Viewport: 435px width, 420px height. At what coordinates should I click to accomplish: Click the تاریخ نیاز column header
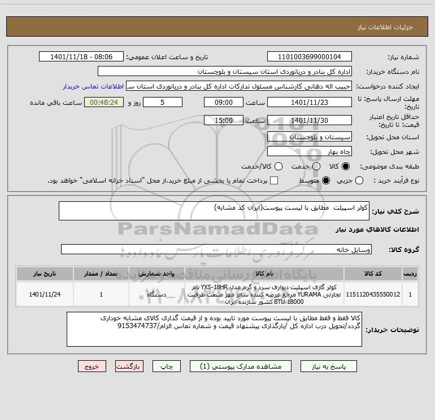coord(45,274)
